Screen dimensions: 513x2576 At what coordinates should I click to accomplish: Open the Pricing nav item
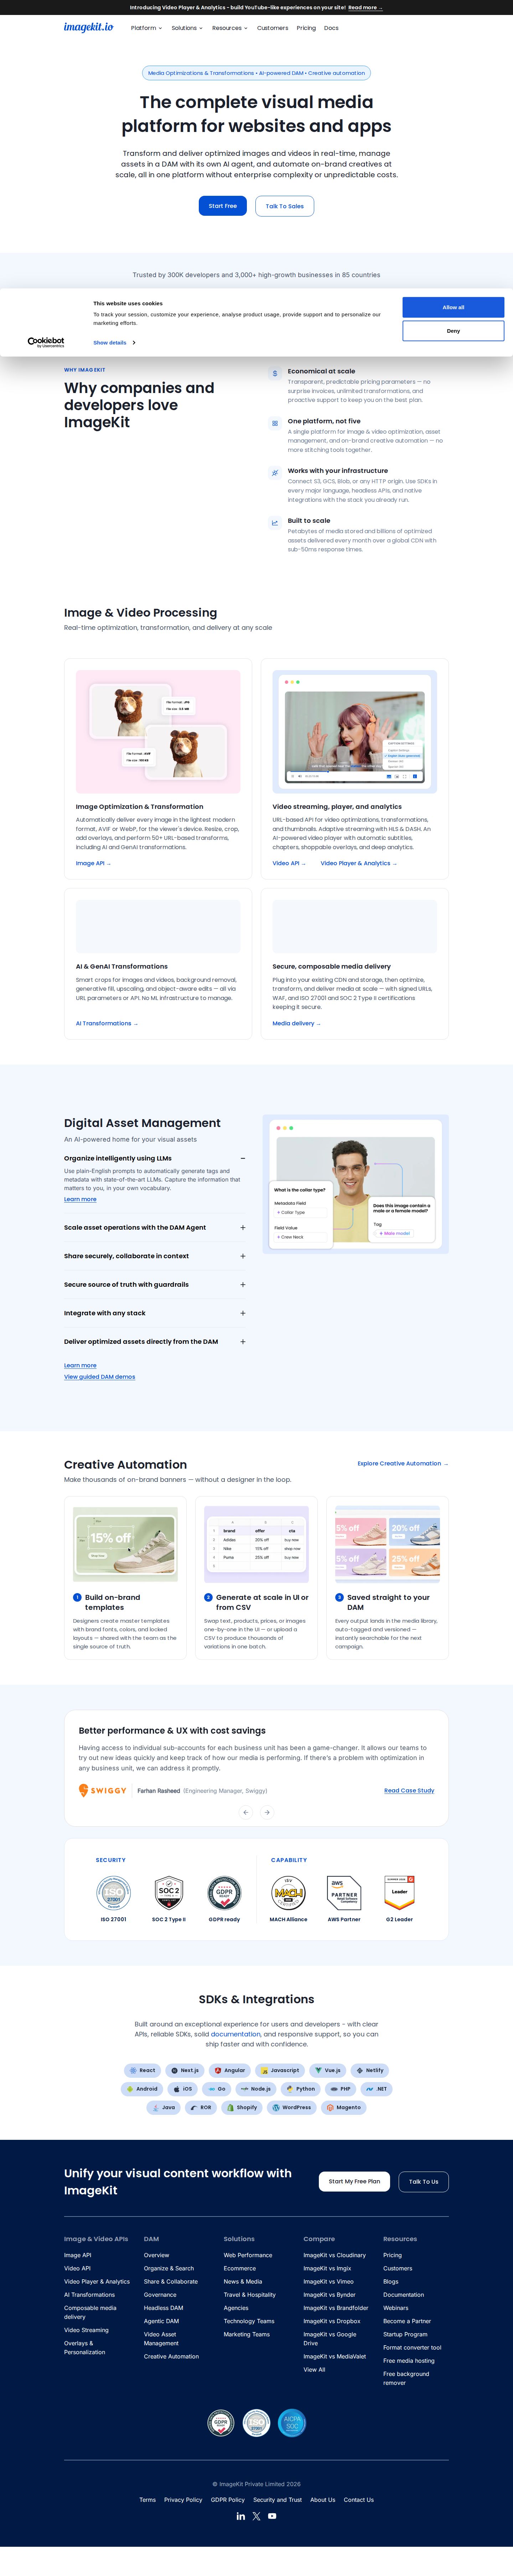pyautogui.click(x=306, y=28)
